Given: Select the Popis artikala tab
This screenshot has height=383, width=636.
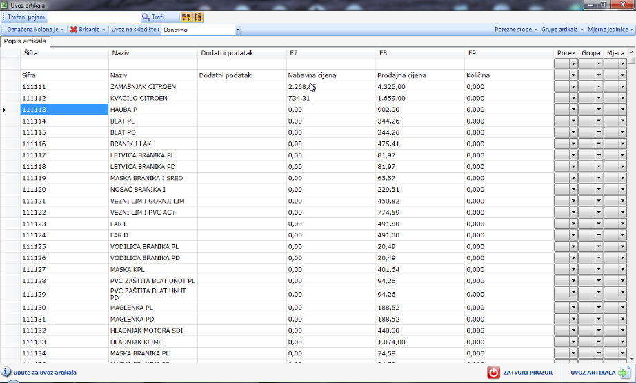Looking at the screenshot, I should pyautogui.click(x=25, y=41).
